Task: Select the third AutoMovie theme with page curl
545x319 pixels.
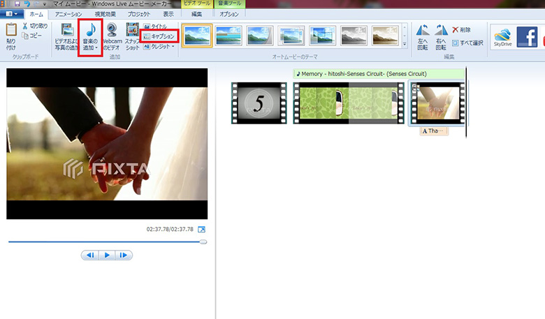Action: [260, 36]
